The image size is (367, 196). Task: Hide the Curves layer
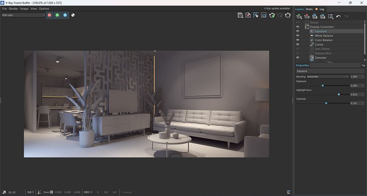(298, 44)
